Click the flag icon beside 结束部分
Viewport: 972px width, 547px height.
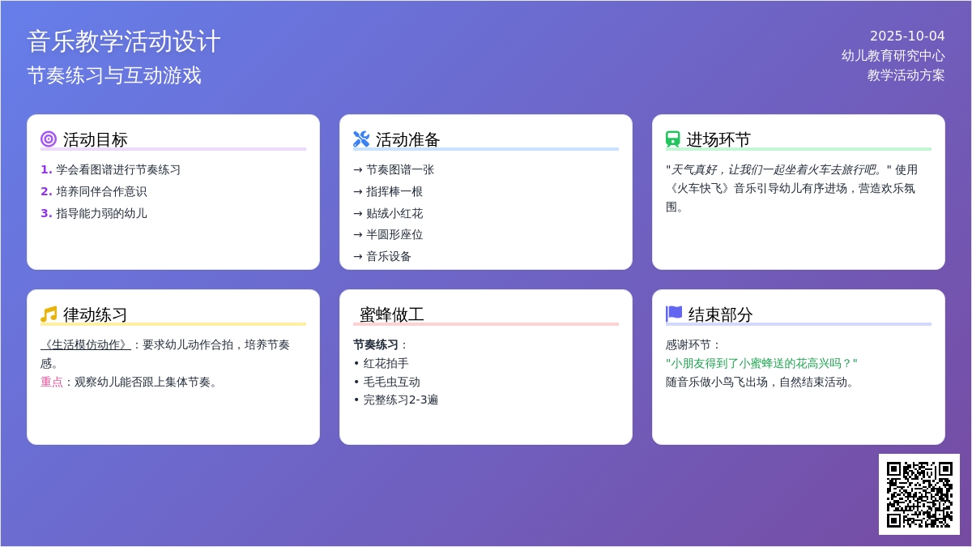click(x=674, y=314)
